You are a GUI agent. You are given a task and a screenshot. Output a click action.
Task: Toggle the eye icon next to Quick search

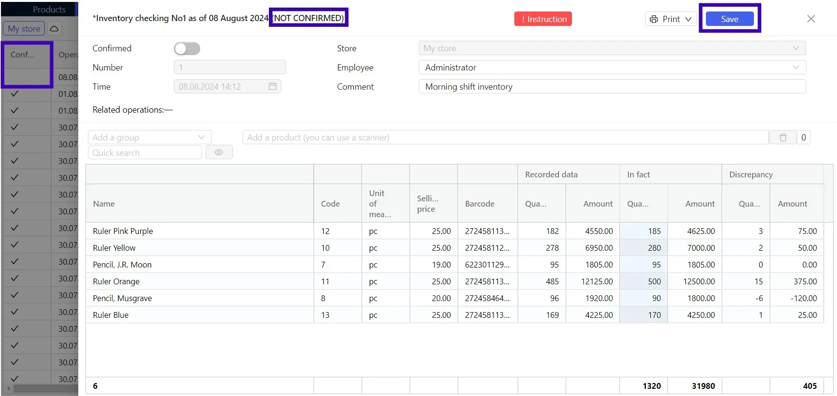pos(219,152)
